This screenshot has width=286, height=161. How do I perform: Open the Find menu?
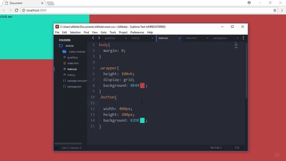[x=86, y=32]
